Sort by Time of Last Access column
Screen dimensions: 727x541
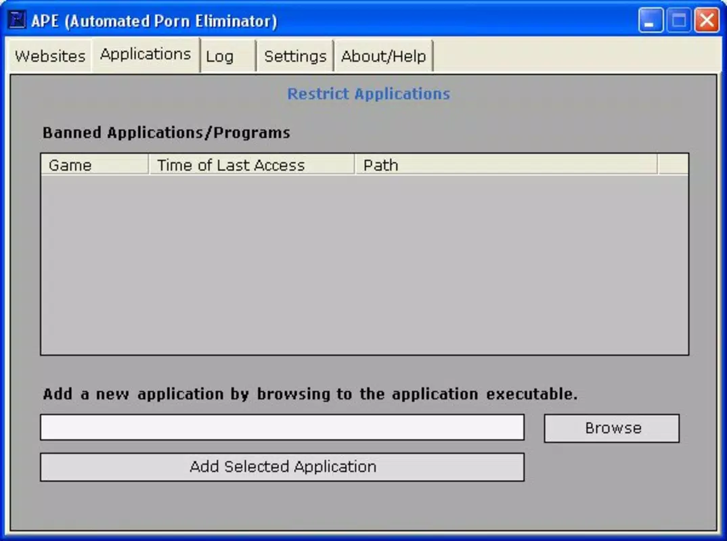[x=251, y=165]
